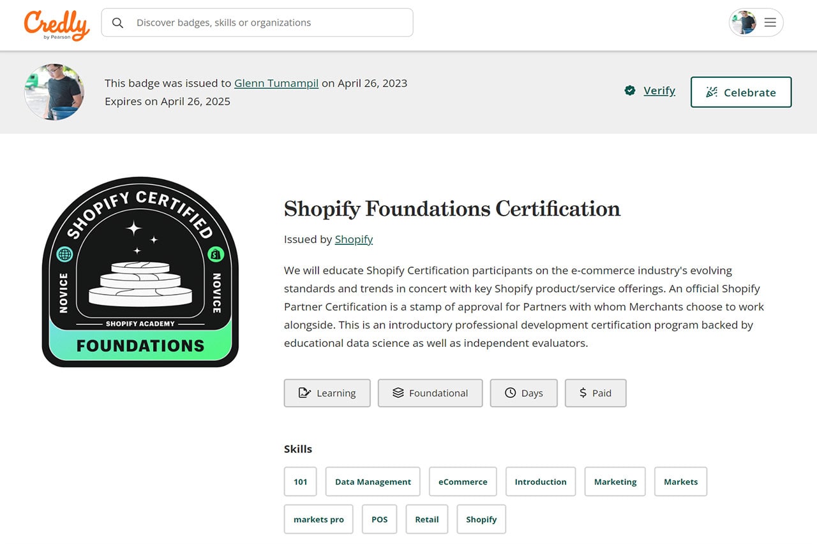Open the Credly logo home link

[x=57, y=25]
